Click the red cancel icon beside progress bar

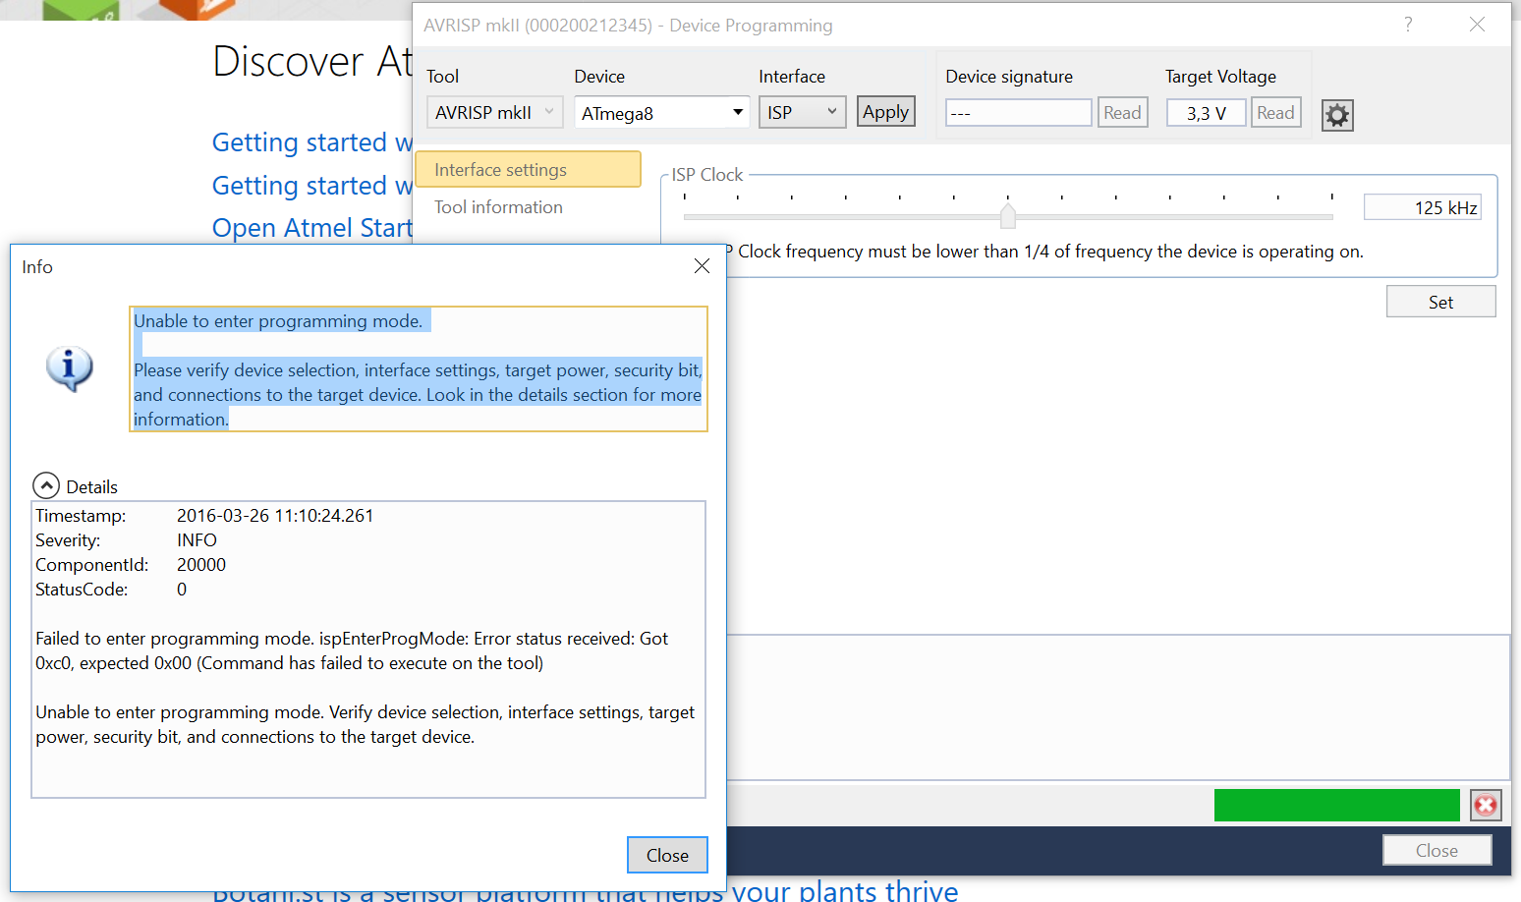[x=1486, y=806]
